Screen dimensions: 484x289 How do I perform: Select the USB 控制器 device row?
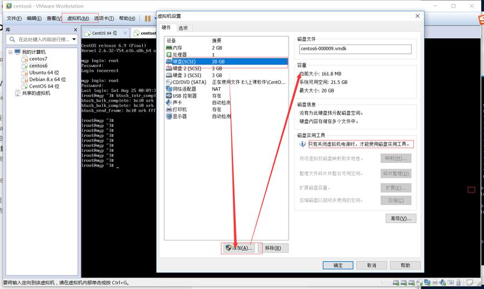coord(226,95)
